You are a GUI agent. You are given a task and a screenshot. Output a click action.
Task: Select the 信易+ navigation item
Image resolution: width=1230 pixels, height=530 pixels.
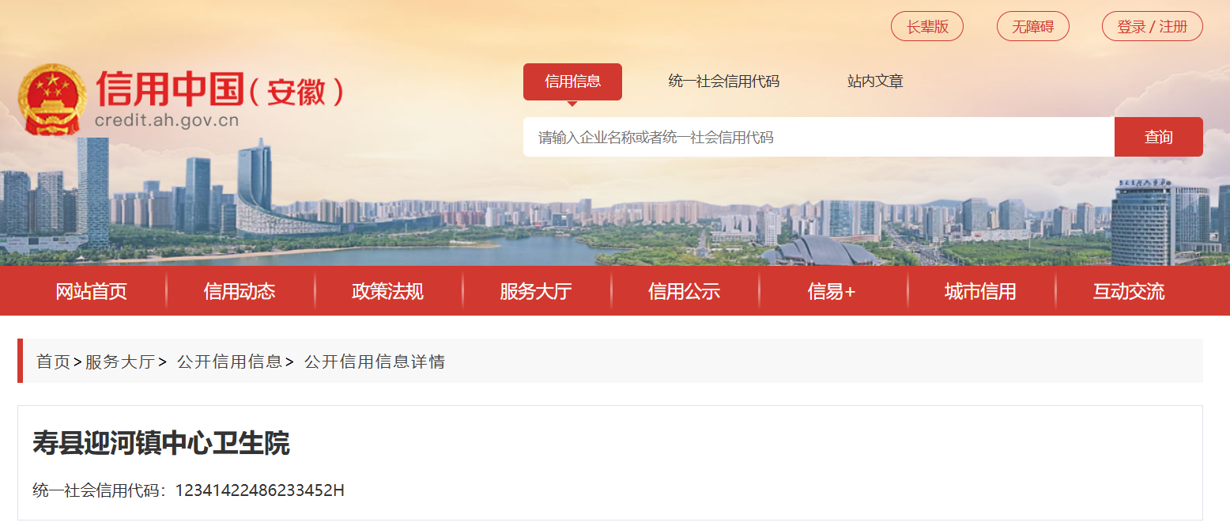[x=832, y=291]
